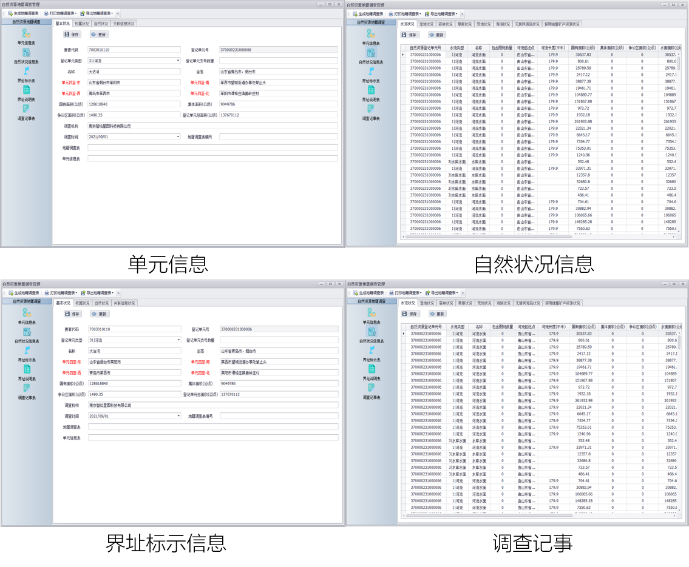The height and width of the screenshot is (567, 689).
Task: Expand 调查时间 date dropdown in bottom-left window
Action: (178, 416)
